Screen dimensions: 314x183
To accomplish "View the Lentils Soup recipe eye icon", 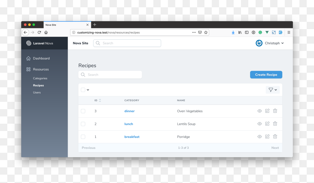I will click(260, 124).
